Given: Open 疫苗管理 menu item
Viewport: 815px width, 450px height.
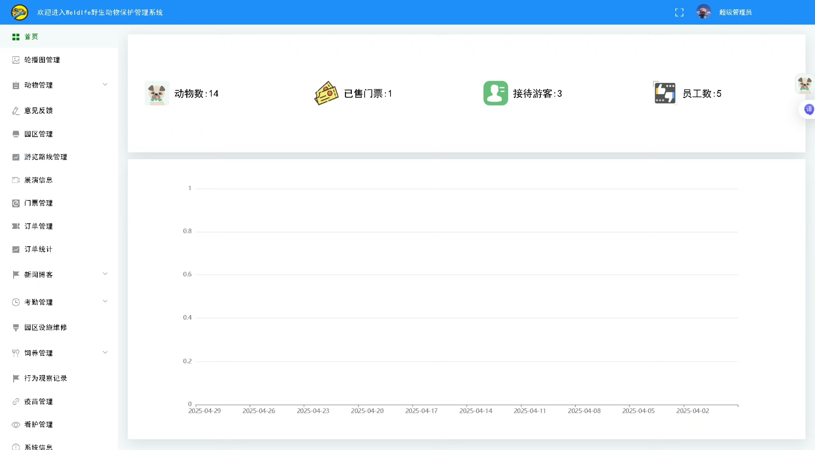Looking at the screenshot, I should 59,402.
